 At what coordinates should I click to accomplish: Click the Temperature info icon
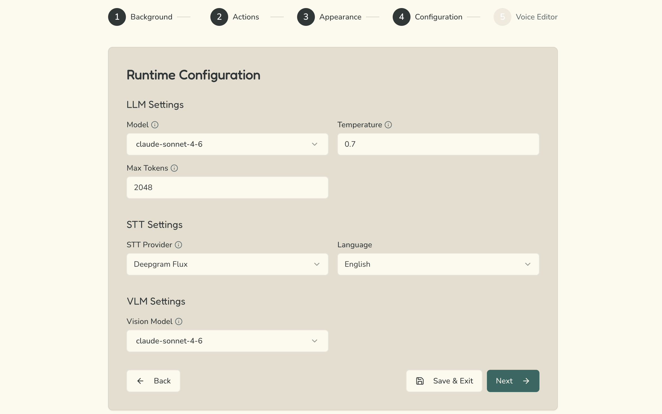[388, 125]
